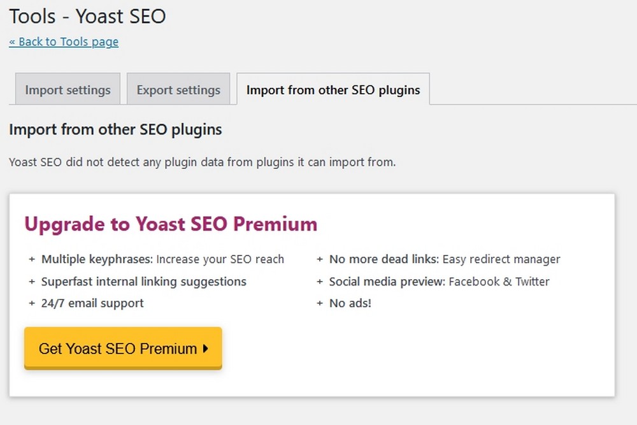Switch to the Import settings tab

[68, 90]
